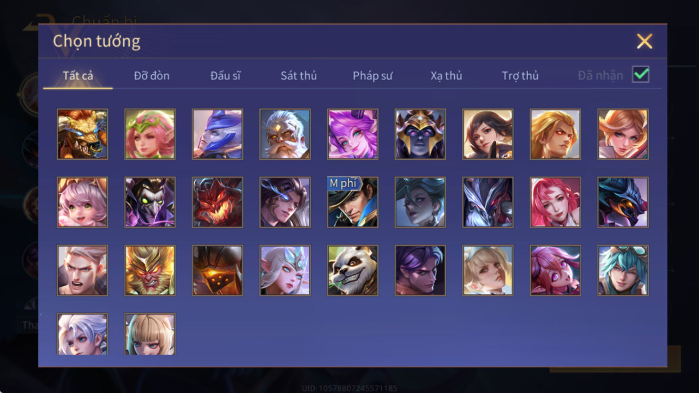Select the teal-haired hero with goggles
The height and width of the screenshot is (393, 699).
[x=623, y=270]
